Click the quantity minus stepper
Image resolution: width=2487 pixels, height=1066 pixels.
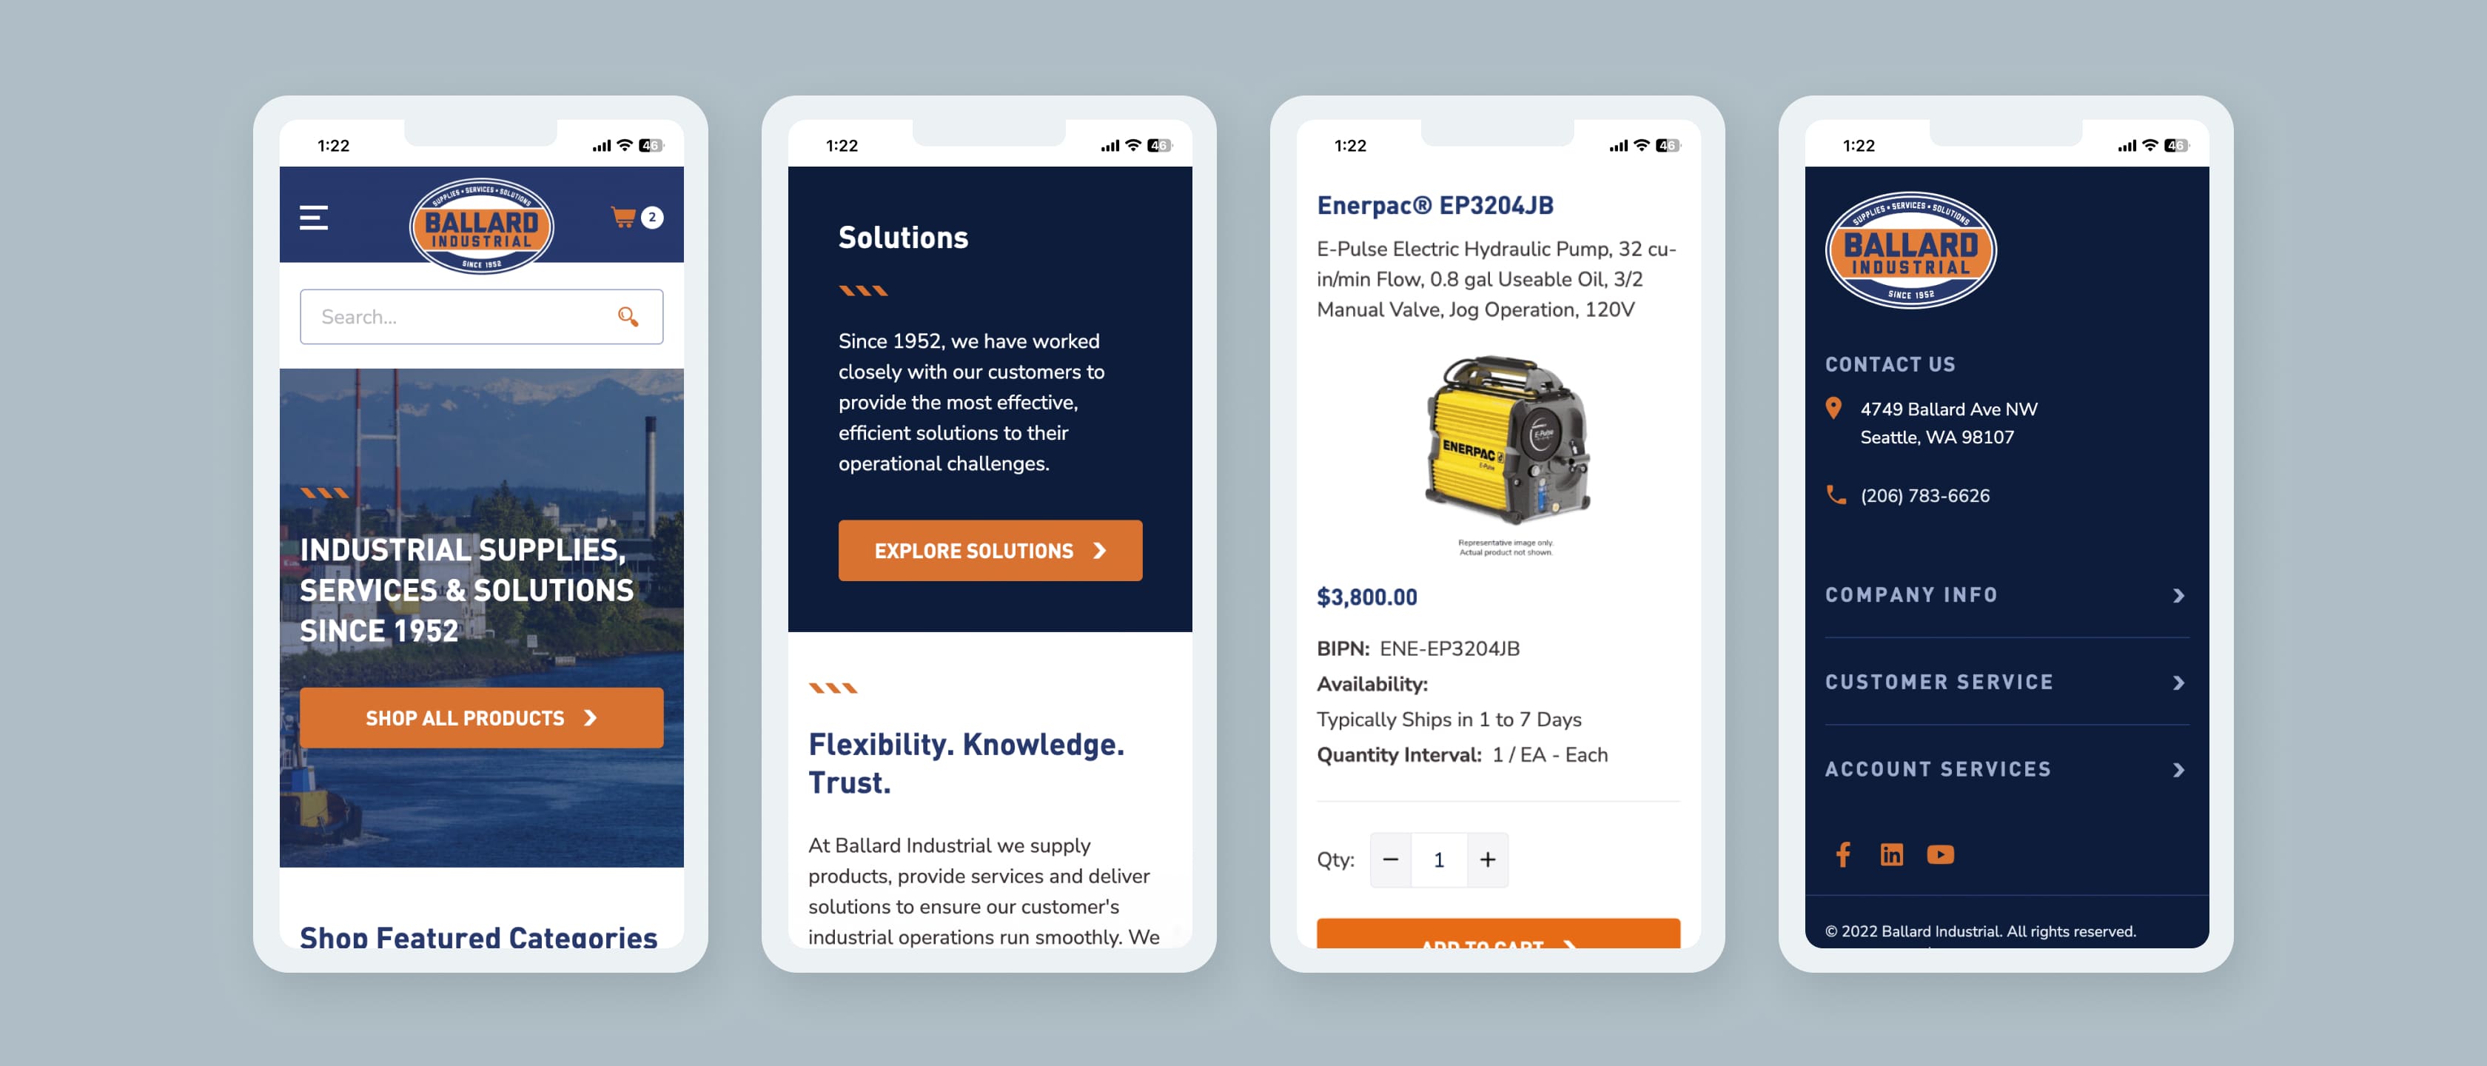click(1391, 859)
